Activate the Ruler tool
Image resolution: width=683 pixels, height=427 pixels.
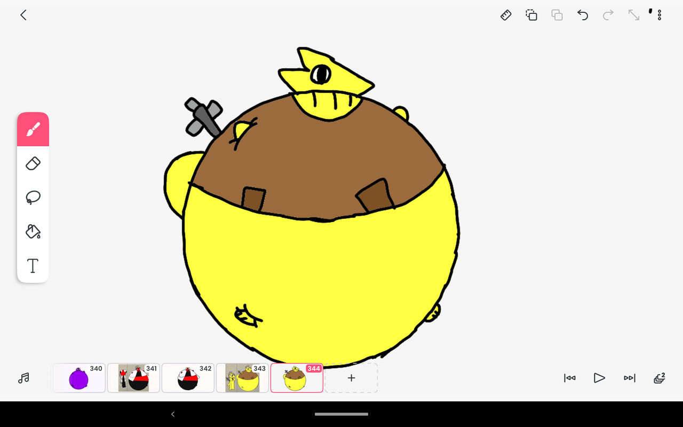point(506,15)
